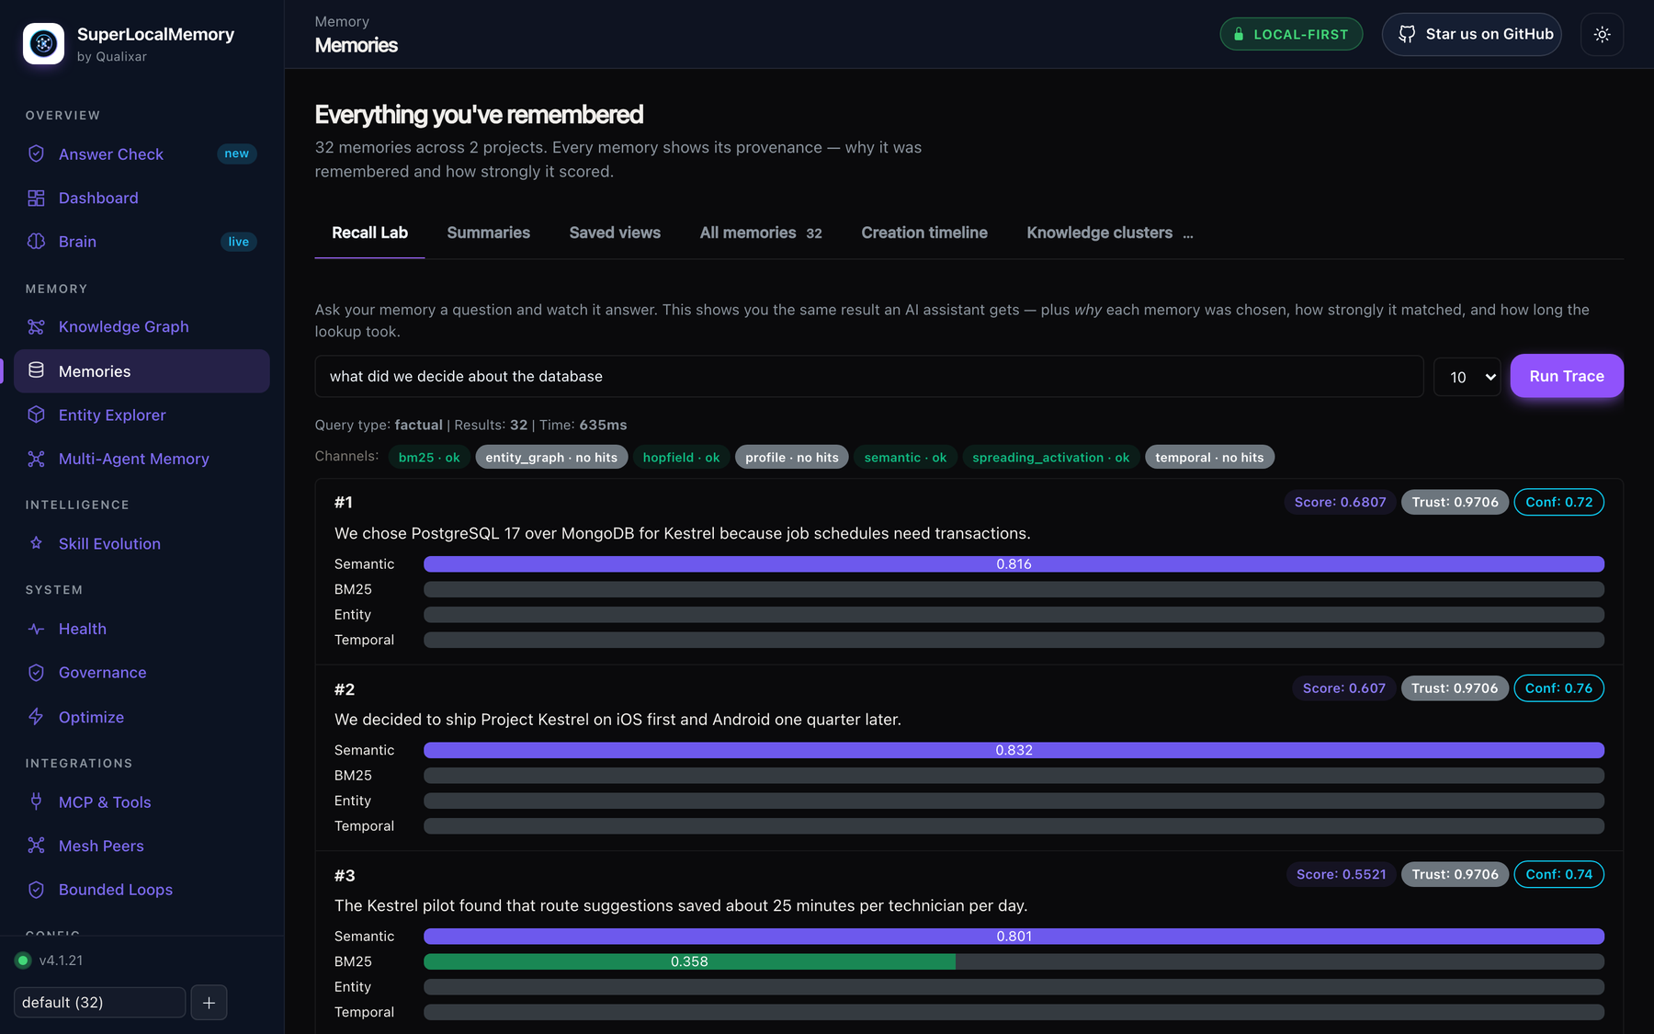Click the Score: 0.6807 badge

tap(1340, 502)
